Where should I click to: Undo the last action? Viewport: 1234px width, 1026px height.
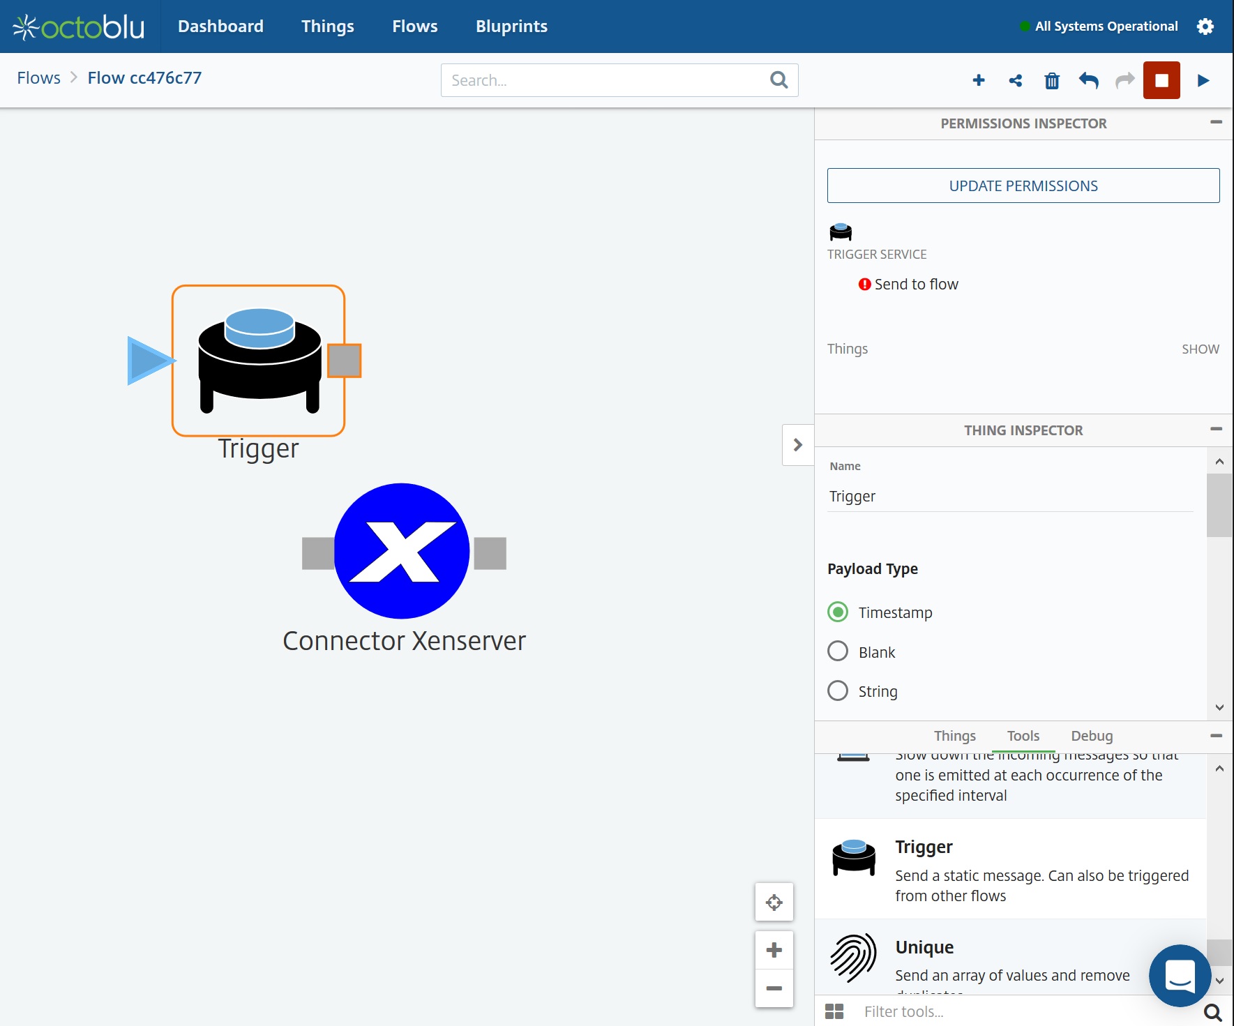pyautogui.click(x=1088, y=80)
